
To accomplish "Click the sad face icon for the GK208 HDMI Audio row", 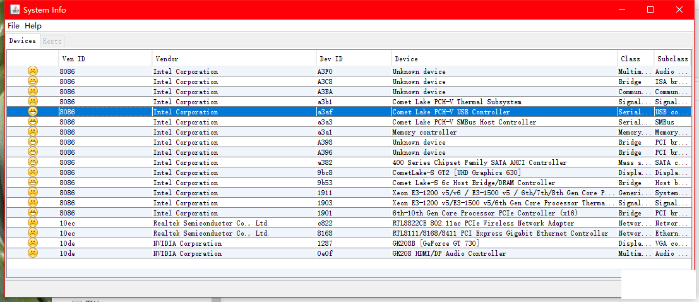I will click(x=33, y=253).
